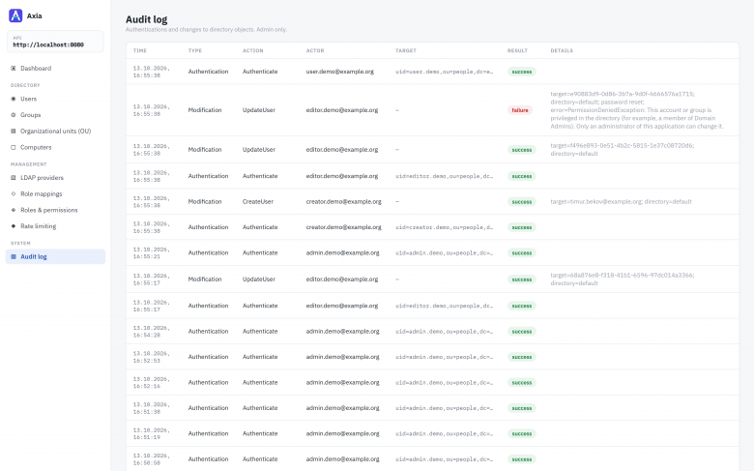
Task: Click details starting target=f496e893
Action: pos(623,150)
